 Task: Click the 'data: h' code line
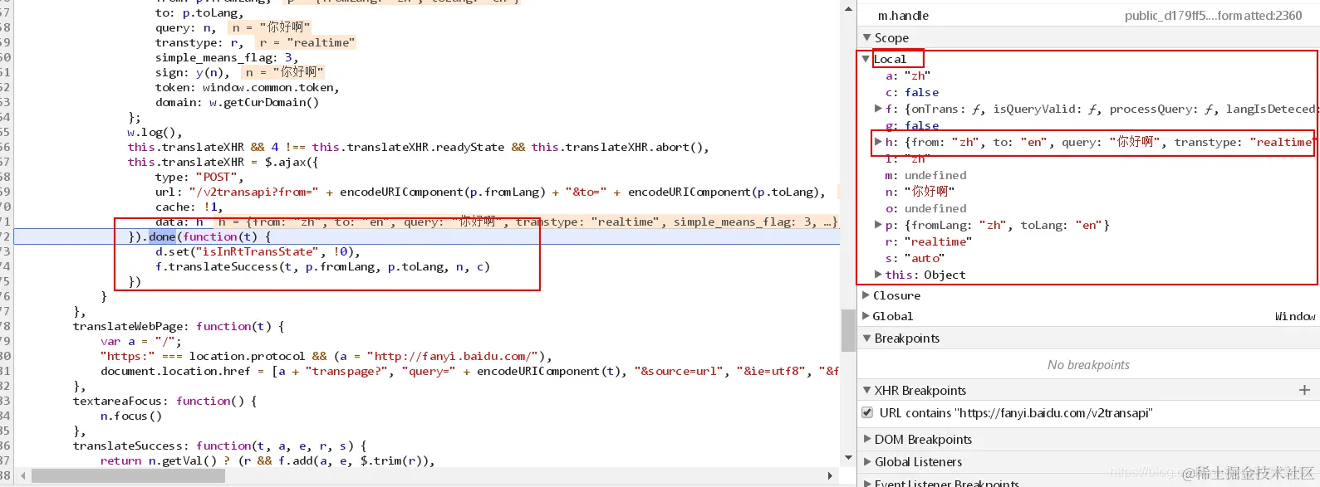pos(179,222)
